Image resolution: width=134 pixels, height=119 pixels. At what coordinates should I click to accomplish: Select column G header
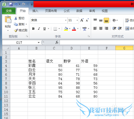click(x=124, y=48)
